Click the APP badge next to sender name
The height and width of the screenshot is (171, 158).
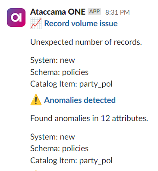95,12
